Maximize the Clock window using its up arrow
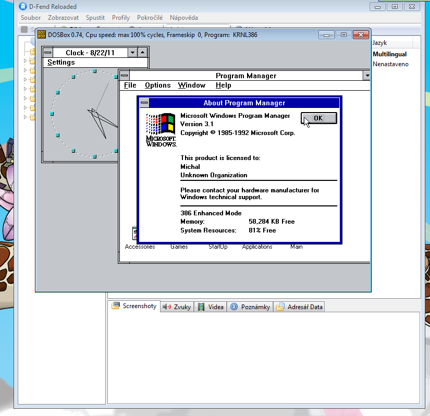This screenshot has height=416, width=430. [143, 52]
